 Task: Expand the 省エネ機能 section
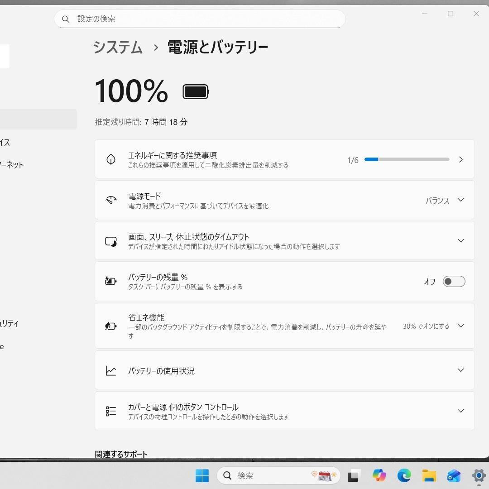pos(460,326)
